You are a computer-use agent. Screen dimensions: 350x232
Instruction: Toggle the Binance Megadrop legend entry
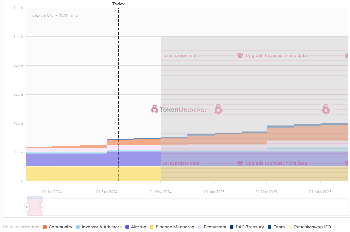pos(172,227)
